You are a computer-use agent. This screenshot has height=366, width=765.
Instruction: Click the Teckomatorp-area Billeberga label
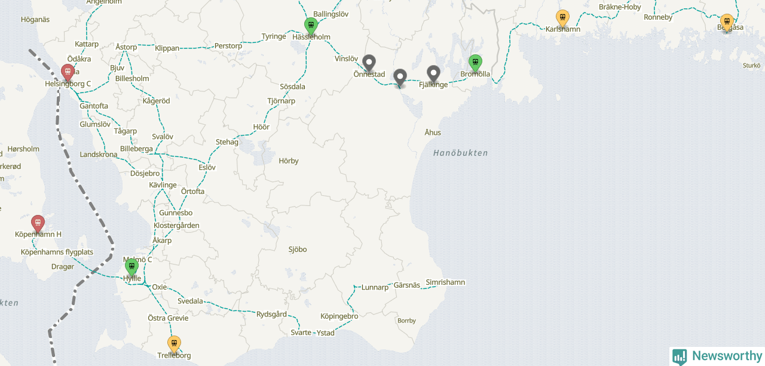coord(136,149)
